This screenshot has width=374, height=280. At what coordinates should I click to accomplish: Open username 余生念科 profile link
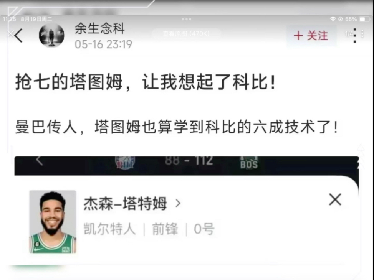(100, 28)
